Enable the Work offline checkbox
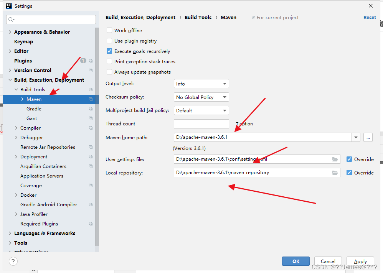The width and height of the screenshot is (383, 273). pyautogui.click(x=109, y=30)
